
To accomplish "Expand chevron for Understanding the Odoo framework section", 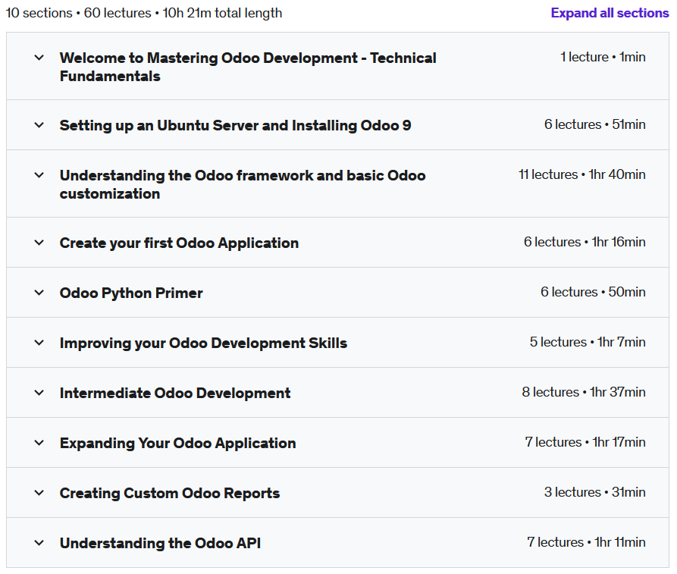I will (39, 175).
